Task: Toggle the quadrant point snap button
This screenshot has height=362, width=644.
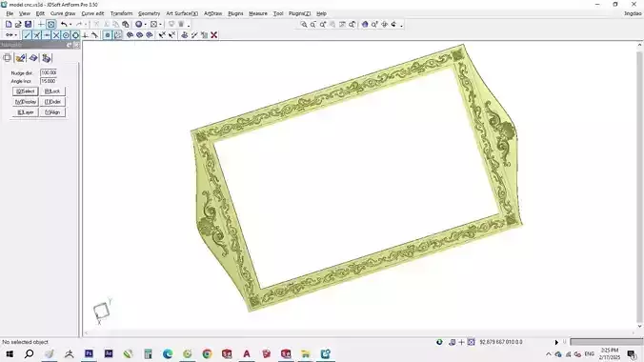Action: coord(75,35)
